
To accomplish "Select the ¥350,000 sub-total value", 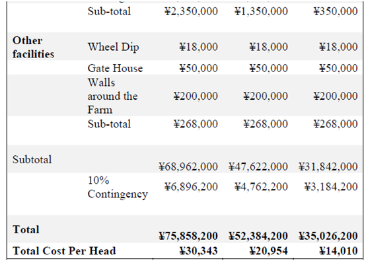I will pyautogui.click(x=336, y=11).
